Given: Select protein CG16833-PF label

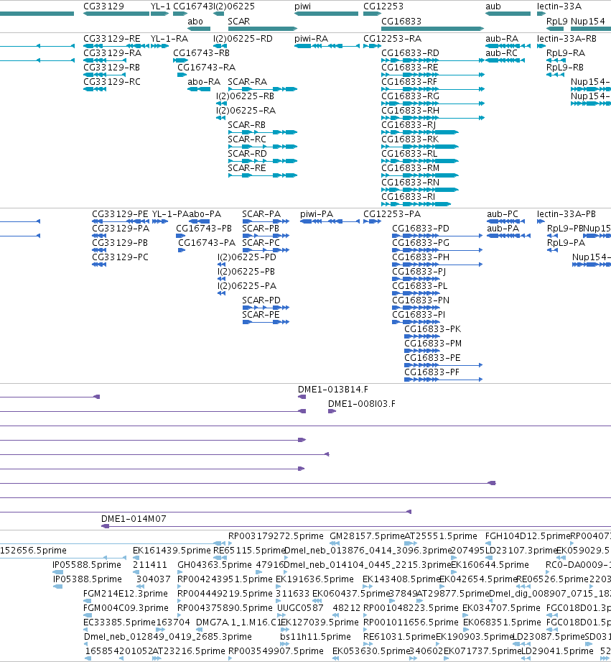Looking at the screenshot, I should click(x=432, y=372).
